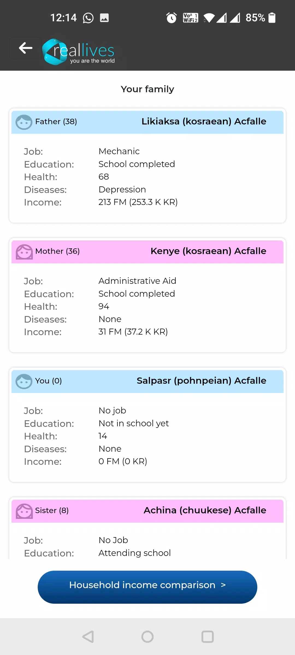The image size is (295, 655).
Task: Tap the WhatsApp notification icon
Action: [x=88, y=18]
